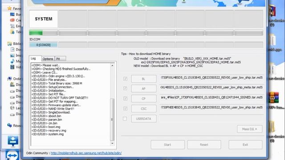Screen dimensions: 285x160
Task: Click the log panel scrollbar thumb
Action: (x=112, y=120)
